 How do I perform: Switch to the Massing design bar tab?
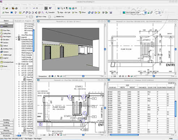tap(7, 131)
